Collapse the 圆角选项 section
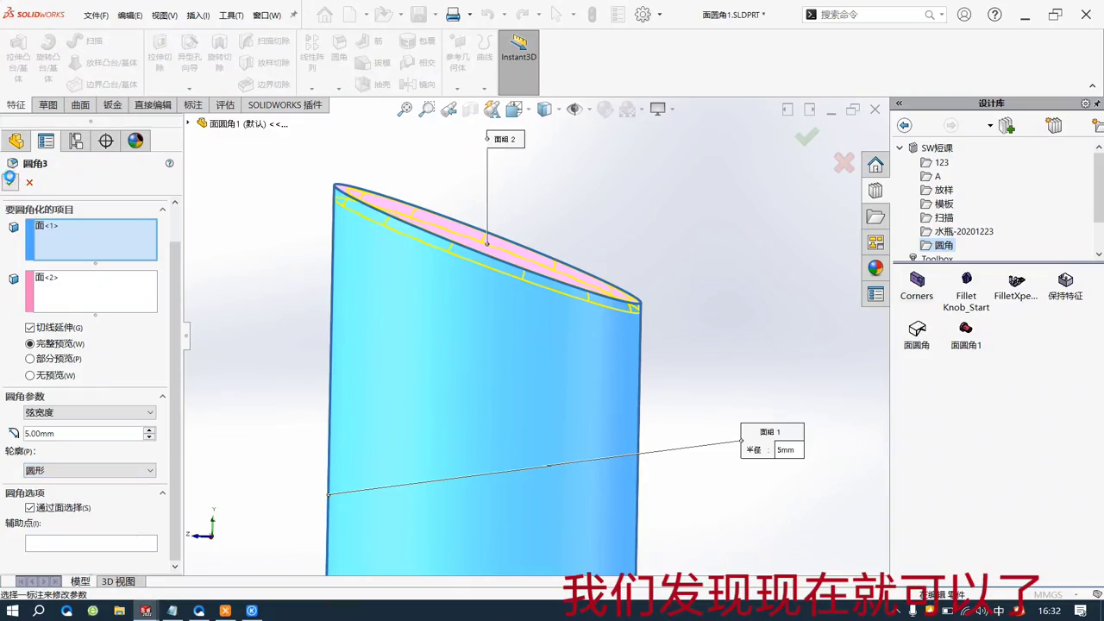This screenshot has width=1104, height=621. [x=162, y=493]
